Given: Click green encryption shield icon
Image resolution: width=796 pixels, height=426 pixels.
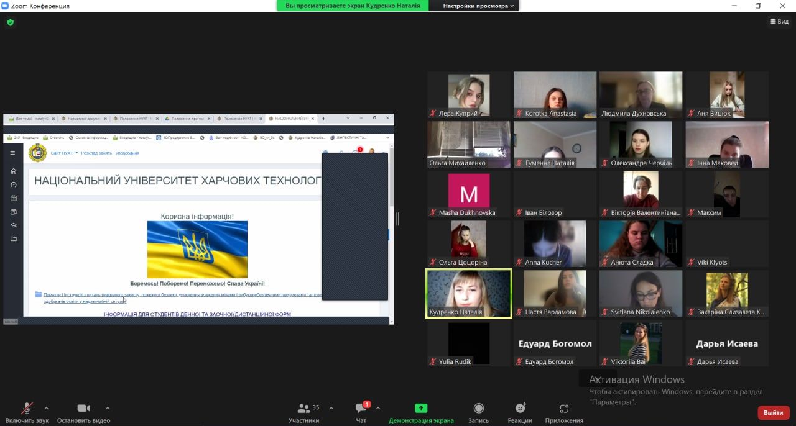Looking at the screenshot, I should point(10,22).
